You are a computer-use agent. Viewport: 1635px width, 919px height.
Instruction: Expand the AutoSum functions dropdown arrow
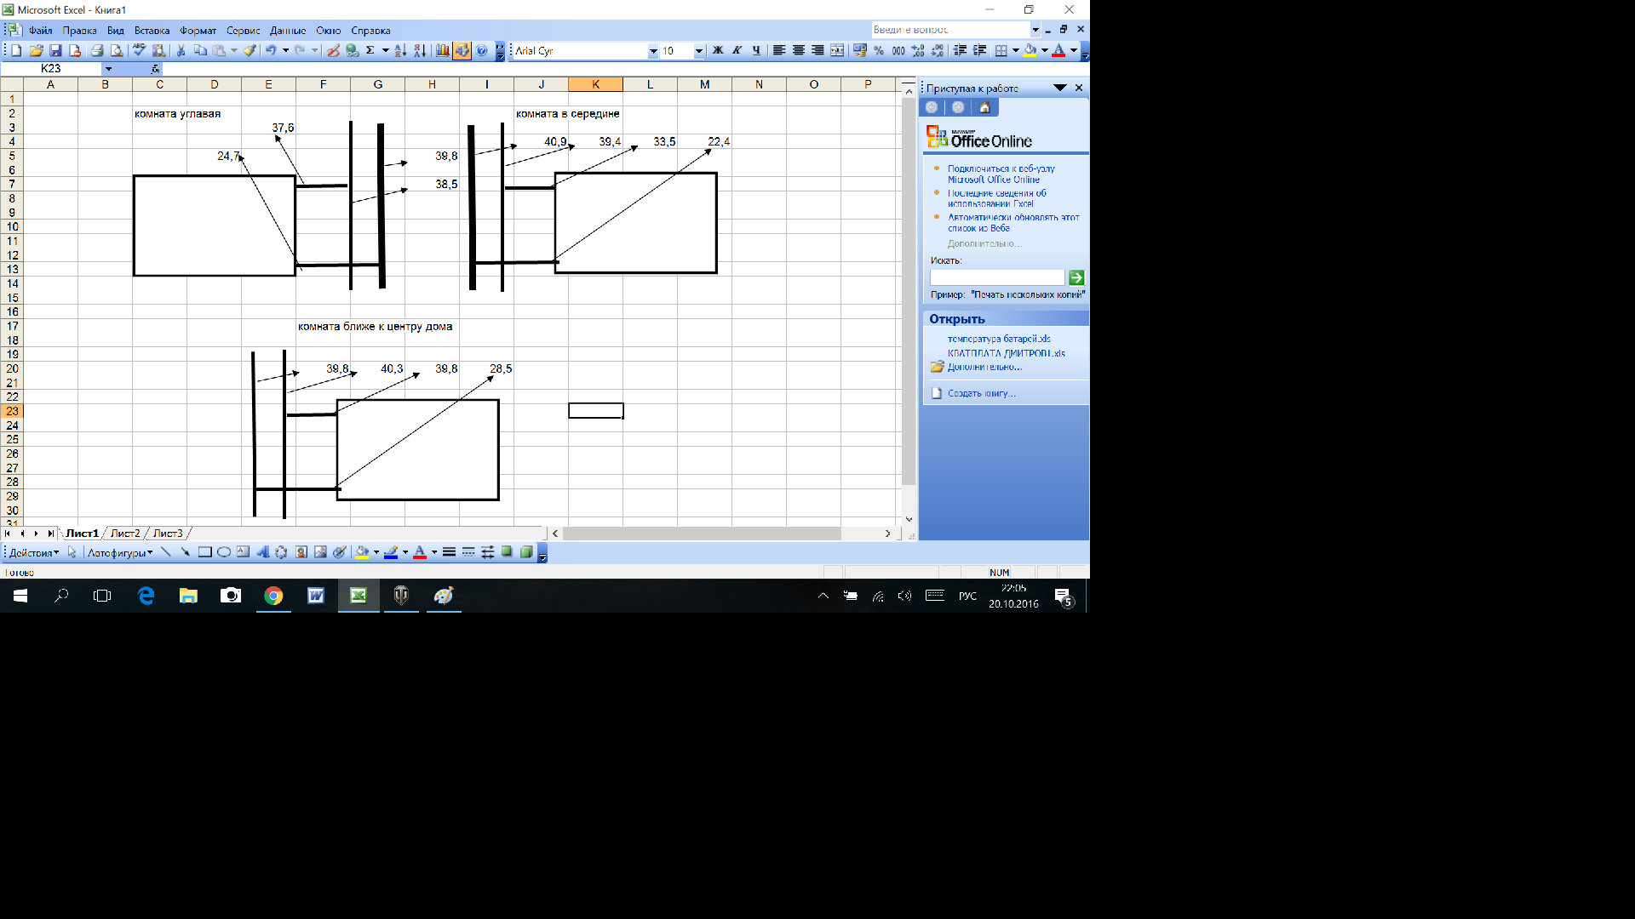coord(386,51)
